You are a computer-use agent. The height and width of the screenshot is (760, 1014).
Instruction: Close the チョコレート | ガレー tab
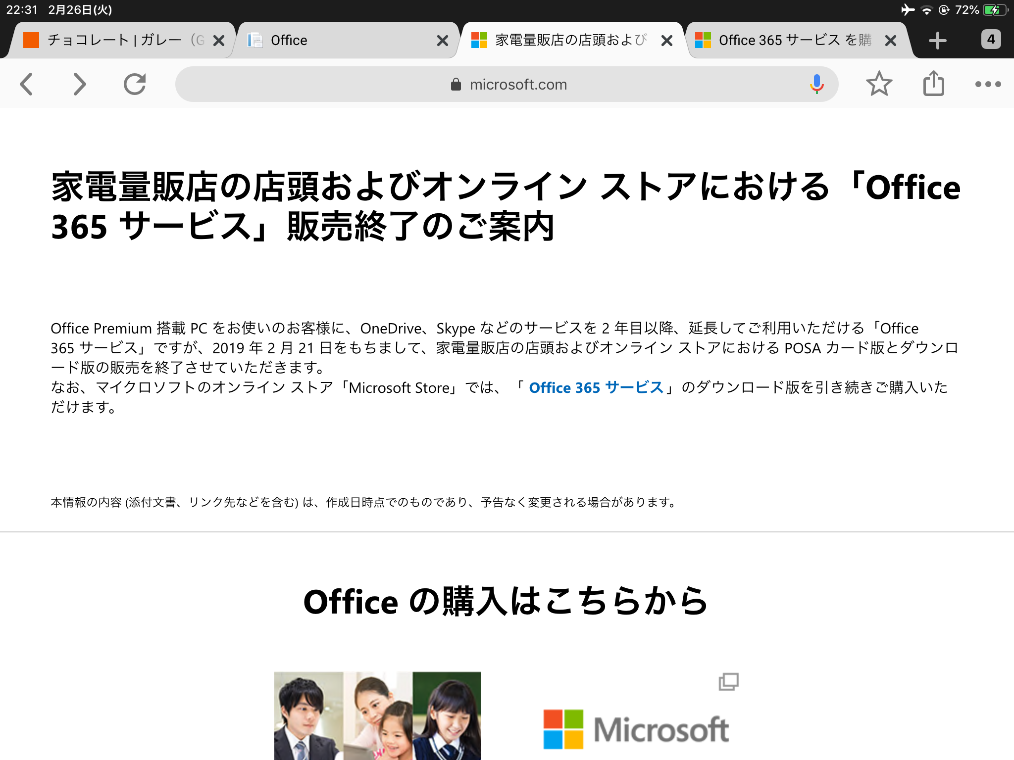tap(218, 41)
